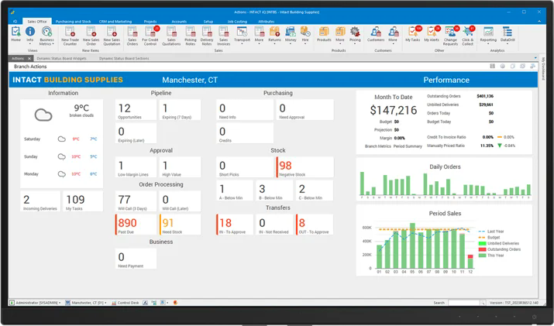Open the 109 My Tasks tile
The height and width of the screenshot is (326, 554).
point(83,201)
